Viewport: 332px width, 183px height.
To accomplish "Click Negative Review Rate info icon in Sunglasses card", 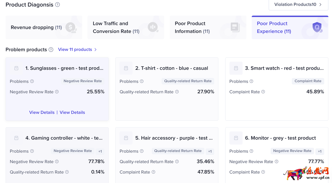I will click(x=57, y=92).
